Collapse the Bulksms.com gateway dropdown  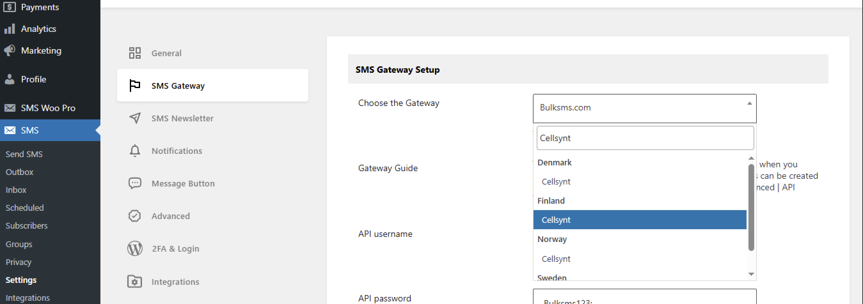pos(644,108)
